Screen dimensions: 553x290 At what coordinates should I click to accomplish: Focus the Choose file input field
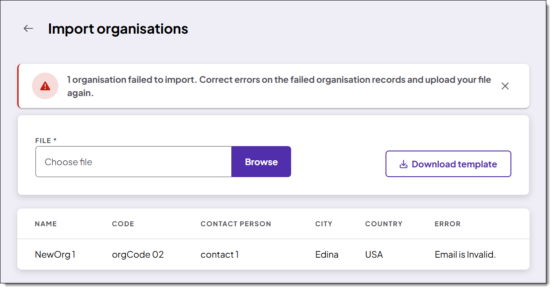pyautogui.click(x=133, y=162)
